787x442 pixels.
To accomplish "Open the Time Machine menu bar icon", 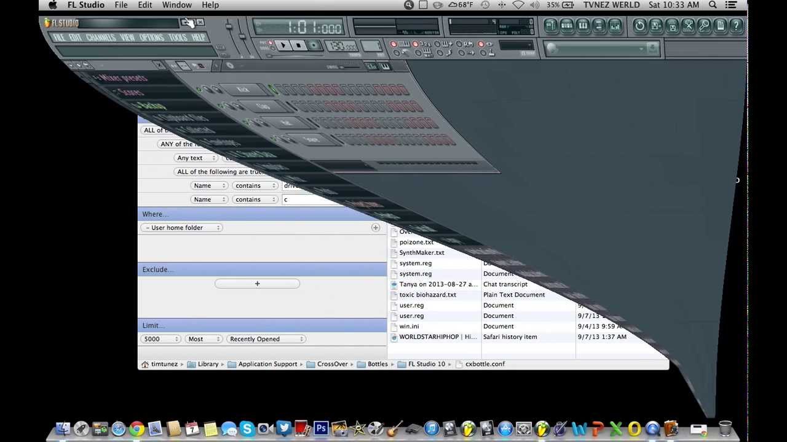I will [x=485, y=5].
